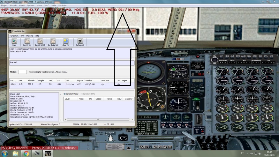Open the Views menu in Flight Simulator

click(39, 6)
